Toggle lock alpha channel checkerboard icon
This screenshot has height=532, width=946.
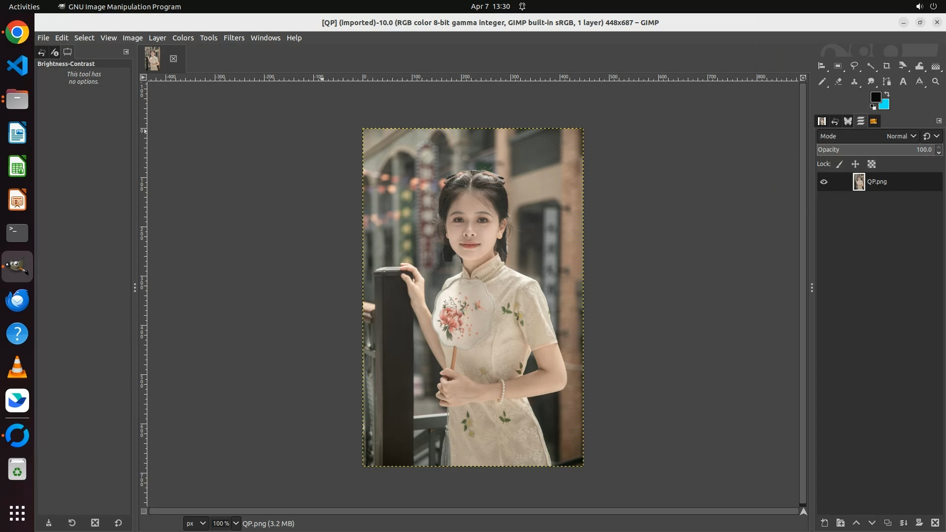pos(872,164)
